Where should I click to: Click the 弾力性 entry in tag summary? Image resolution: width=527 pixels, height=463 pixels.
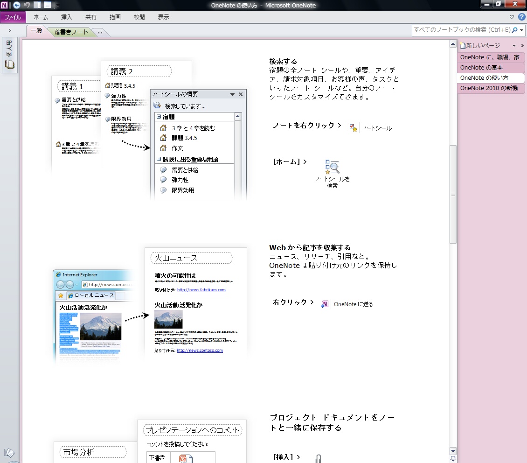[180, 180]
